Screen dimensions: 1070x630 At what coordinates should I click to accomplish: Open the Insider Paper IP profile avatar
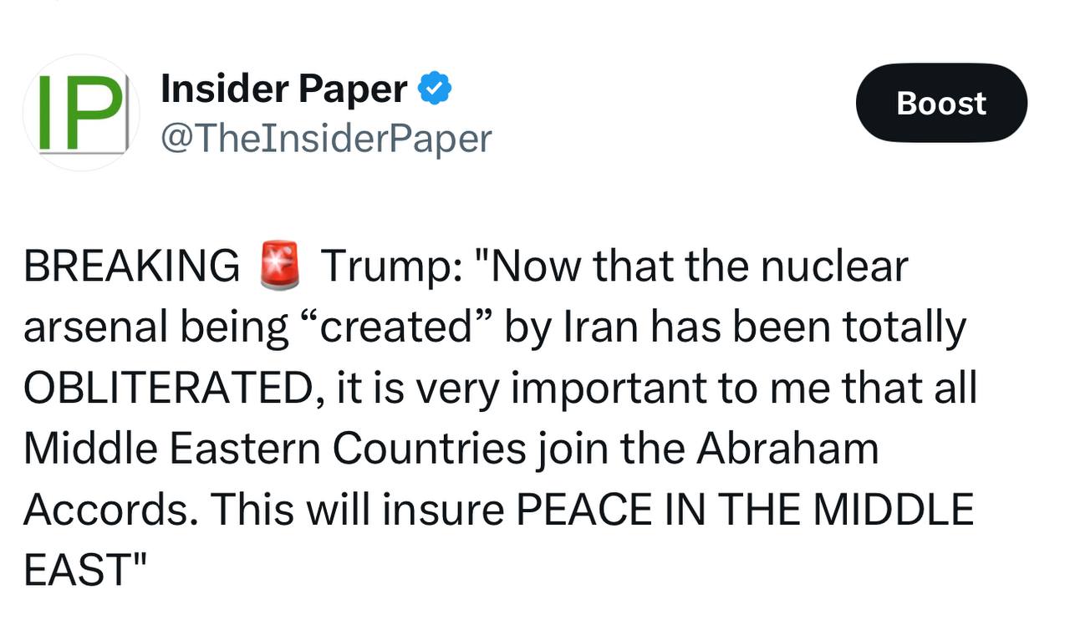(x=81, y=113)
